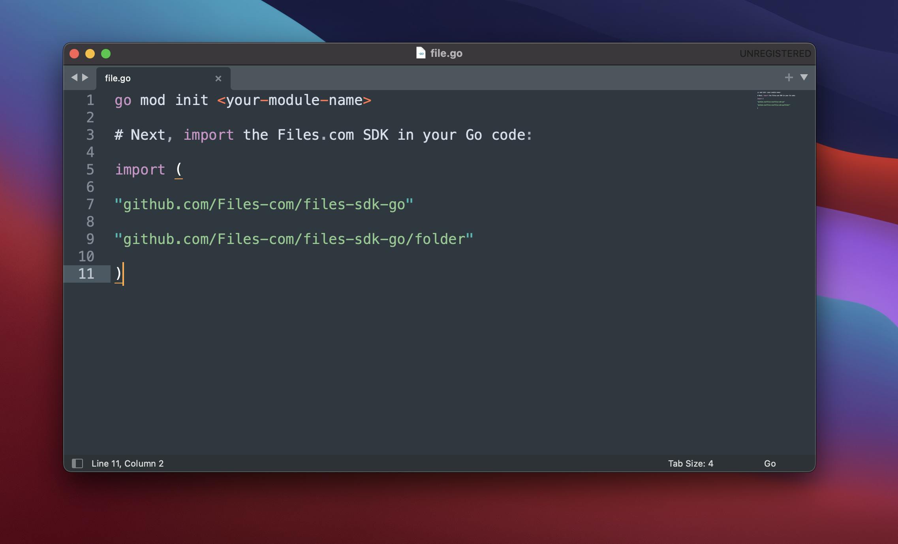
Task: Click line number 5 in the gutter
Action: (90, 170)
